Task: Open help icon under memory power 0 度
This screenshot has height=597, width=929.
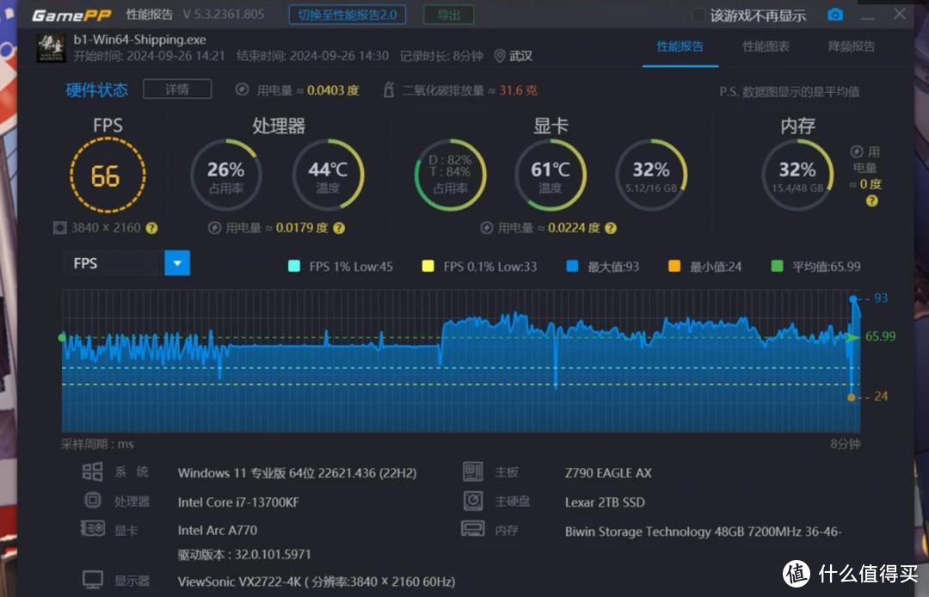Action: [871, 200]
